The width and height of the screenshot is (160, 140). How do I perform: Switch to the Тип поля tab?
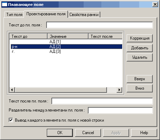pyautogui.click(x=14, y=15)
